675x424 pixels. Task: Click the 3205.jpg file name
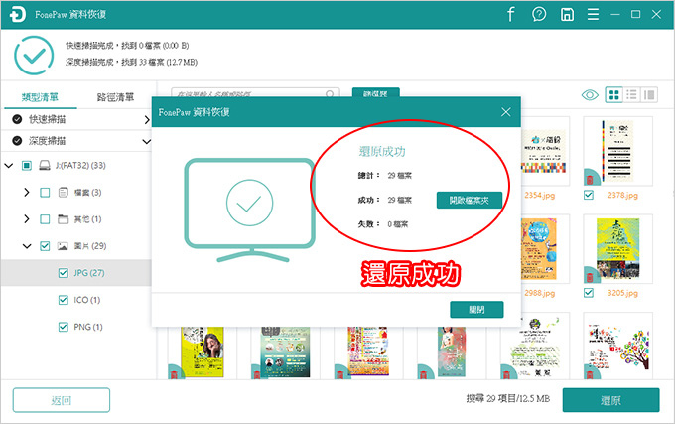(x=622, y=293)
